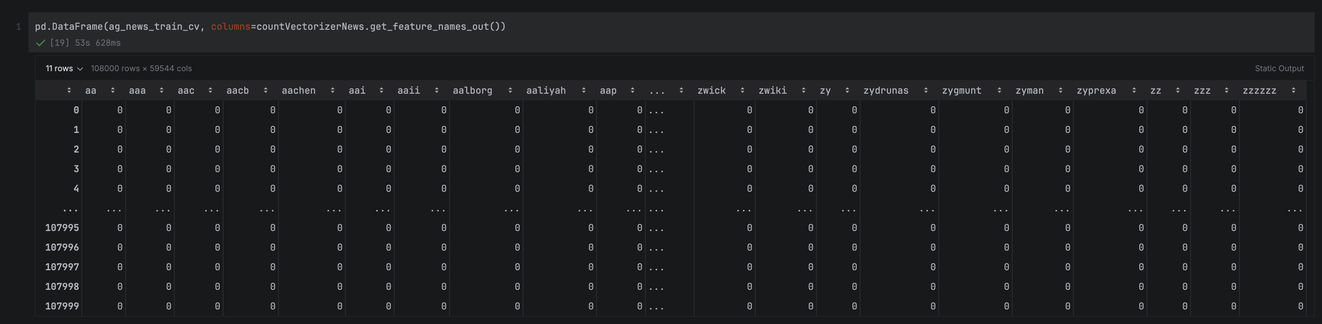This screenshot has width=1322, height=324.
Task: Click the sort arrows for ellipsis column
Action: pyautogui.click(x=681, y=90)
